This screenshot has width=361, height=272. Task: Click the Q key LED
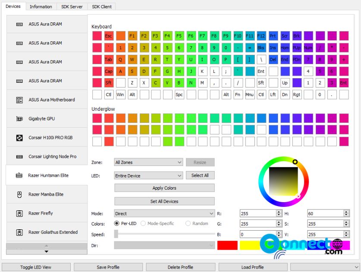[x=120, y=59]
